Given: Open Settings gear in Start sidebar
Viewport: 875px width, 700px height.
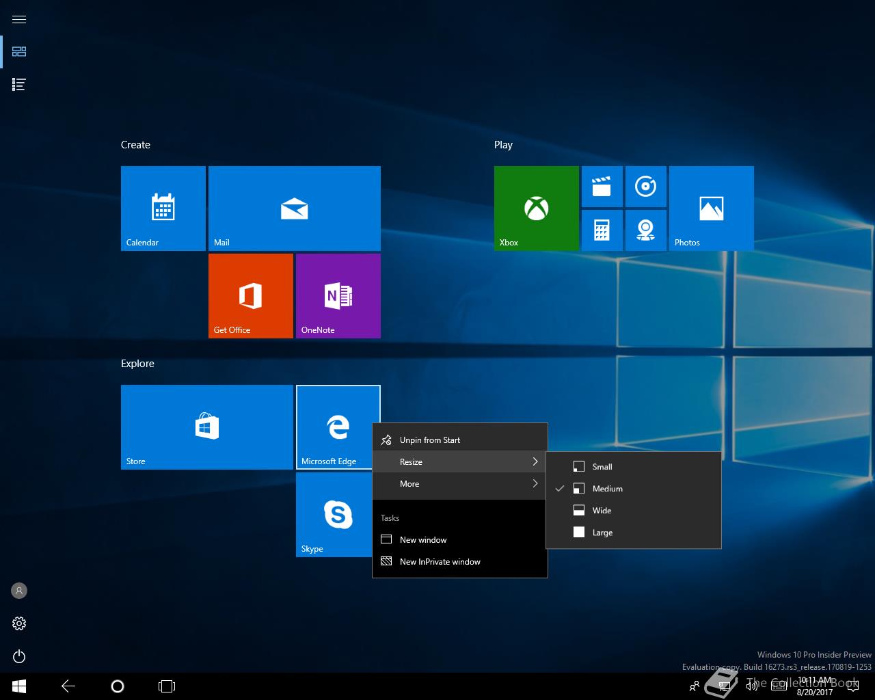Looking at the screenshot, I should pos(19,623).
